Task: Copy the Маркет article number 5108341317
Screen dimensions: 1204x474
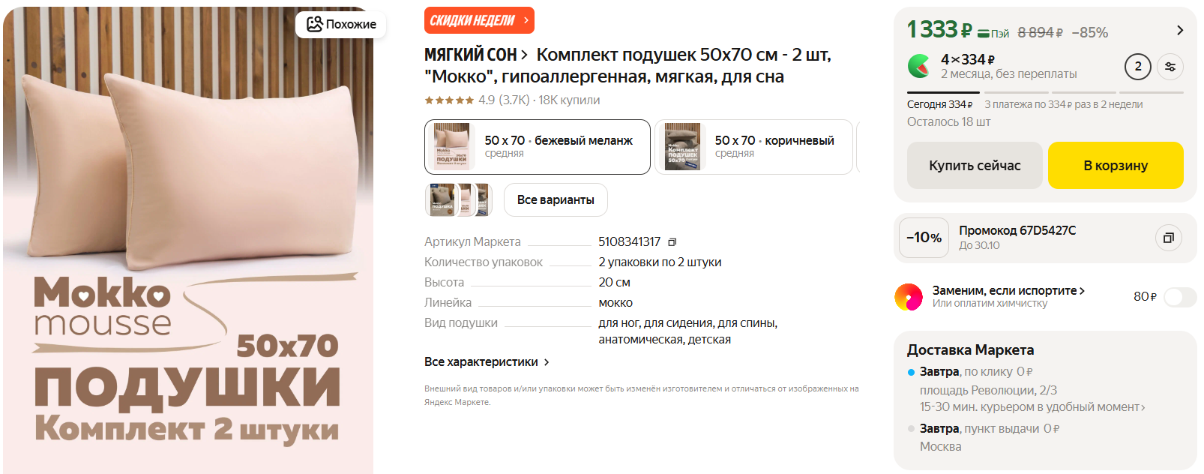Action: click(x=672, y=242)
